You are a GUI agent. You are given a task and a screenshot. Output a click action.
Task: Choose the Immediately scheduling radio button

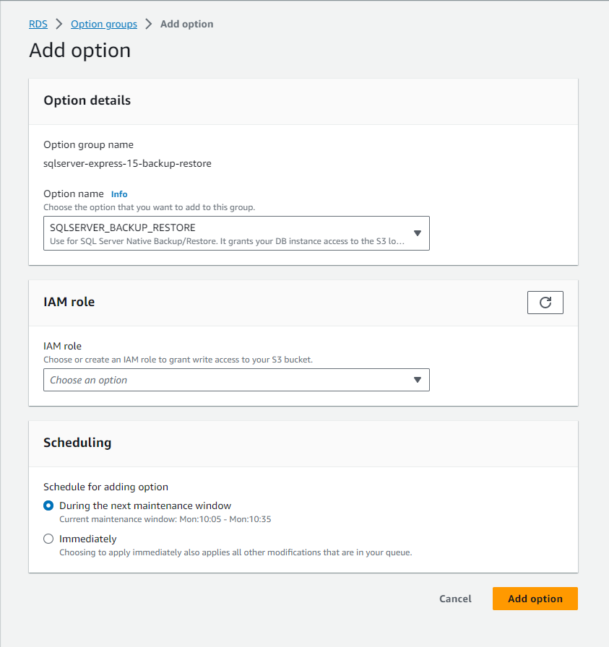click(x=48, y=539)
